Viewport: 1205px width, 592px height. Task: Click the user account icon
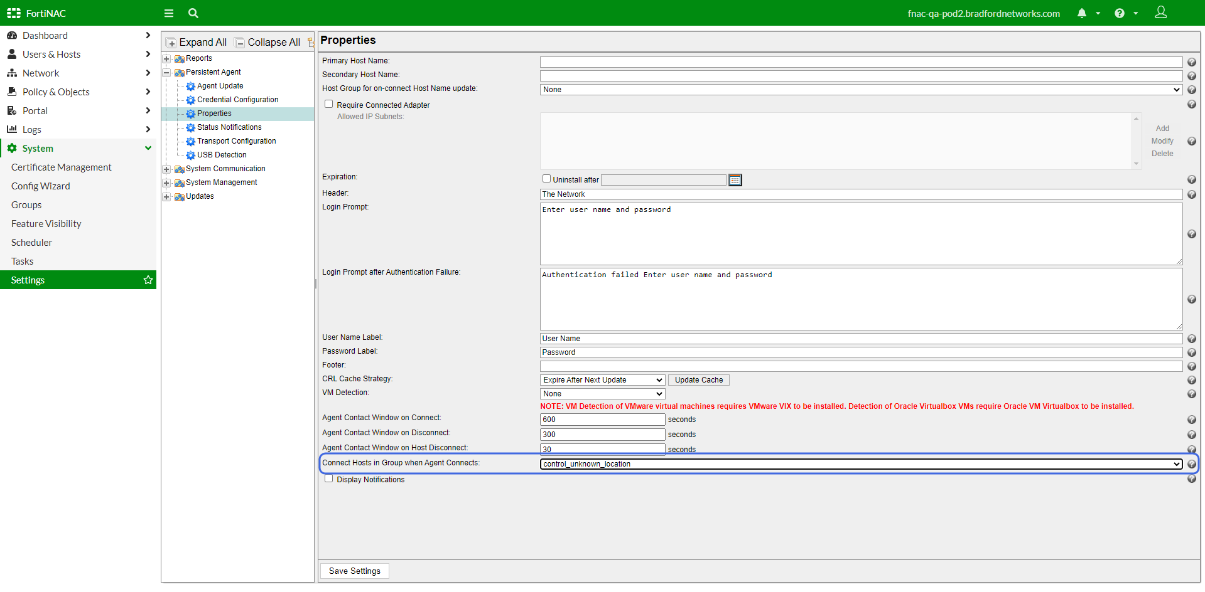coord(1160,13)
